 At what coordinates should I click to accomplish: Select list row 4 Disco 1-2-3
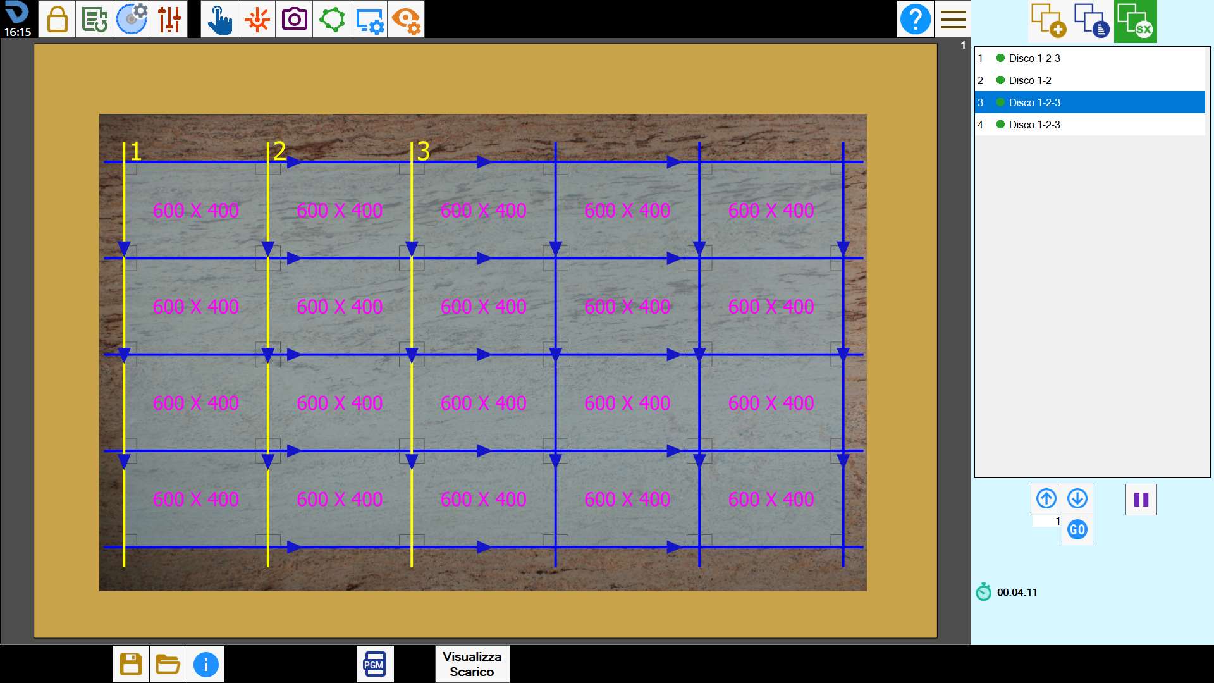tap(1090, 125)
